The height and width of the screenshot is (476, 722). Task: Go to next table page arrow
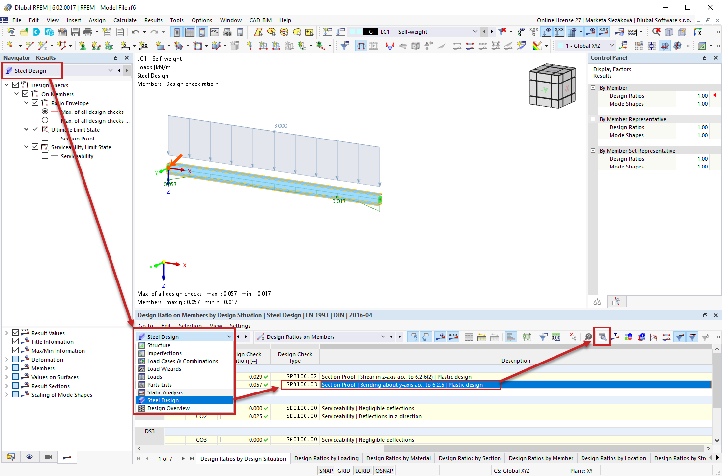pyautogui.click(x=183, y=458)
